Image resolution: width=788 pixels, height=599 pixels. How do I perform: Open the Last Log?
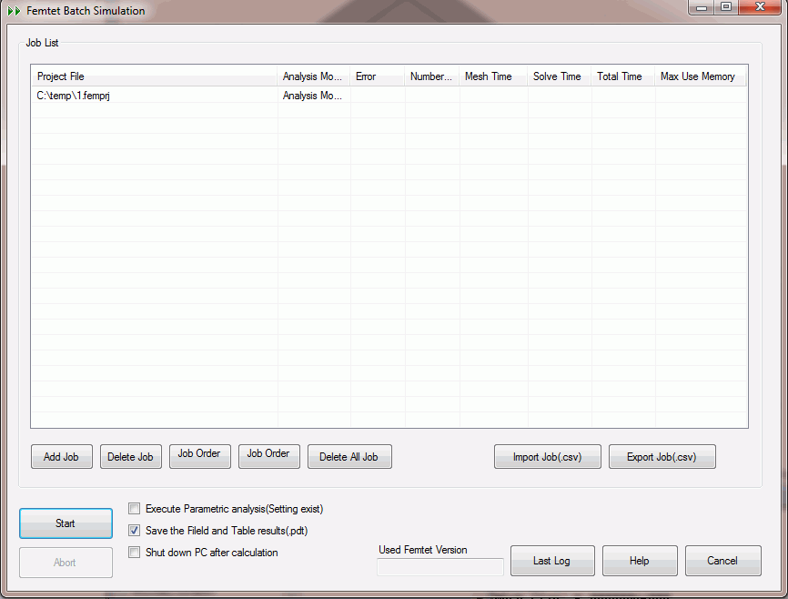551,561
